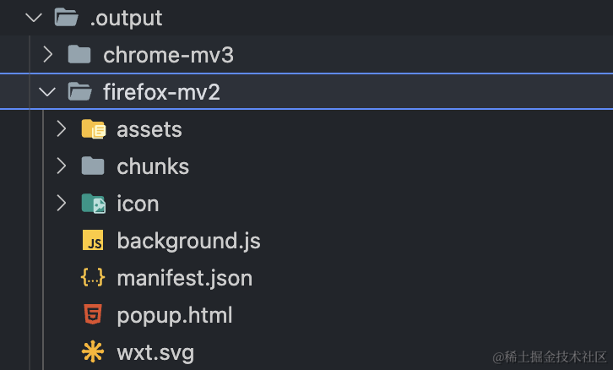The width and height of the screenshot is (613, 370).
Task: Open the manifest.json file
Action: click(x=184, y=278)
